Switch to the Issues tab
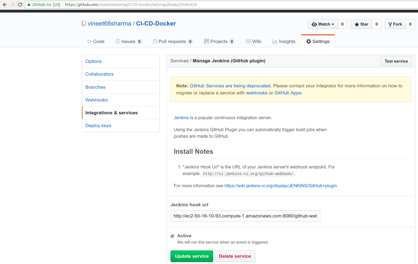The height and width of the screenshot is (264, 418). coord(129,41)
